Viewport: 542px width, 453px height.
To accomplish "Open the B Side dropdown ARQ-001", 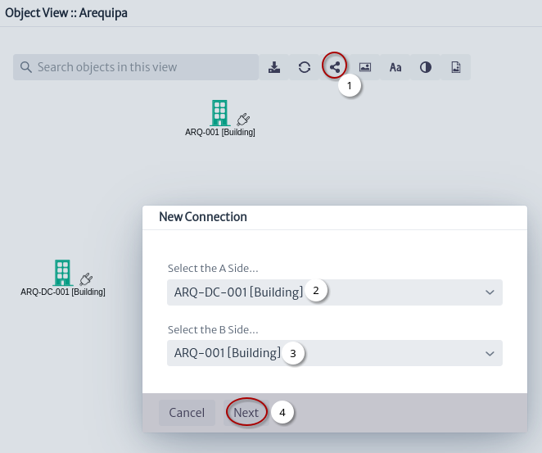I will tap(335, 353).
